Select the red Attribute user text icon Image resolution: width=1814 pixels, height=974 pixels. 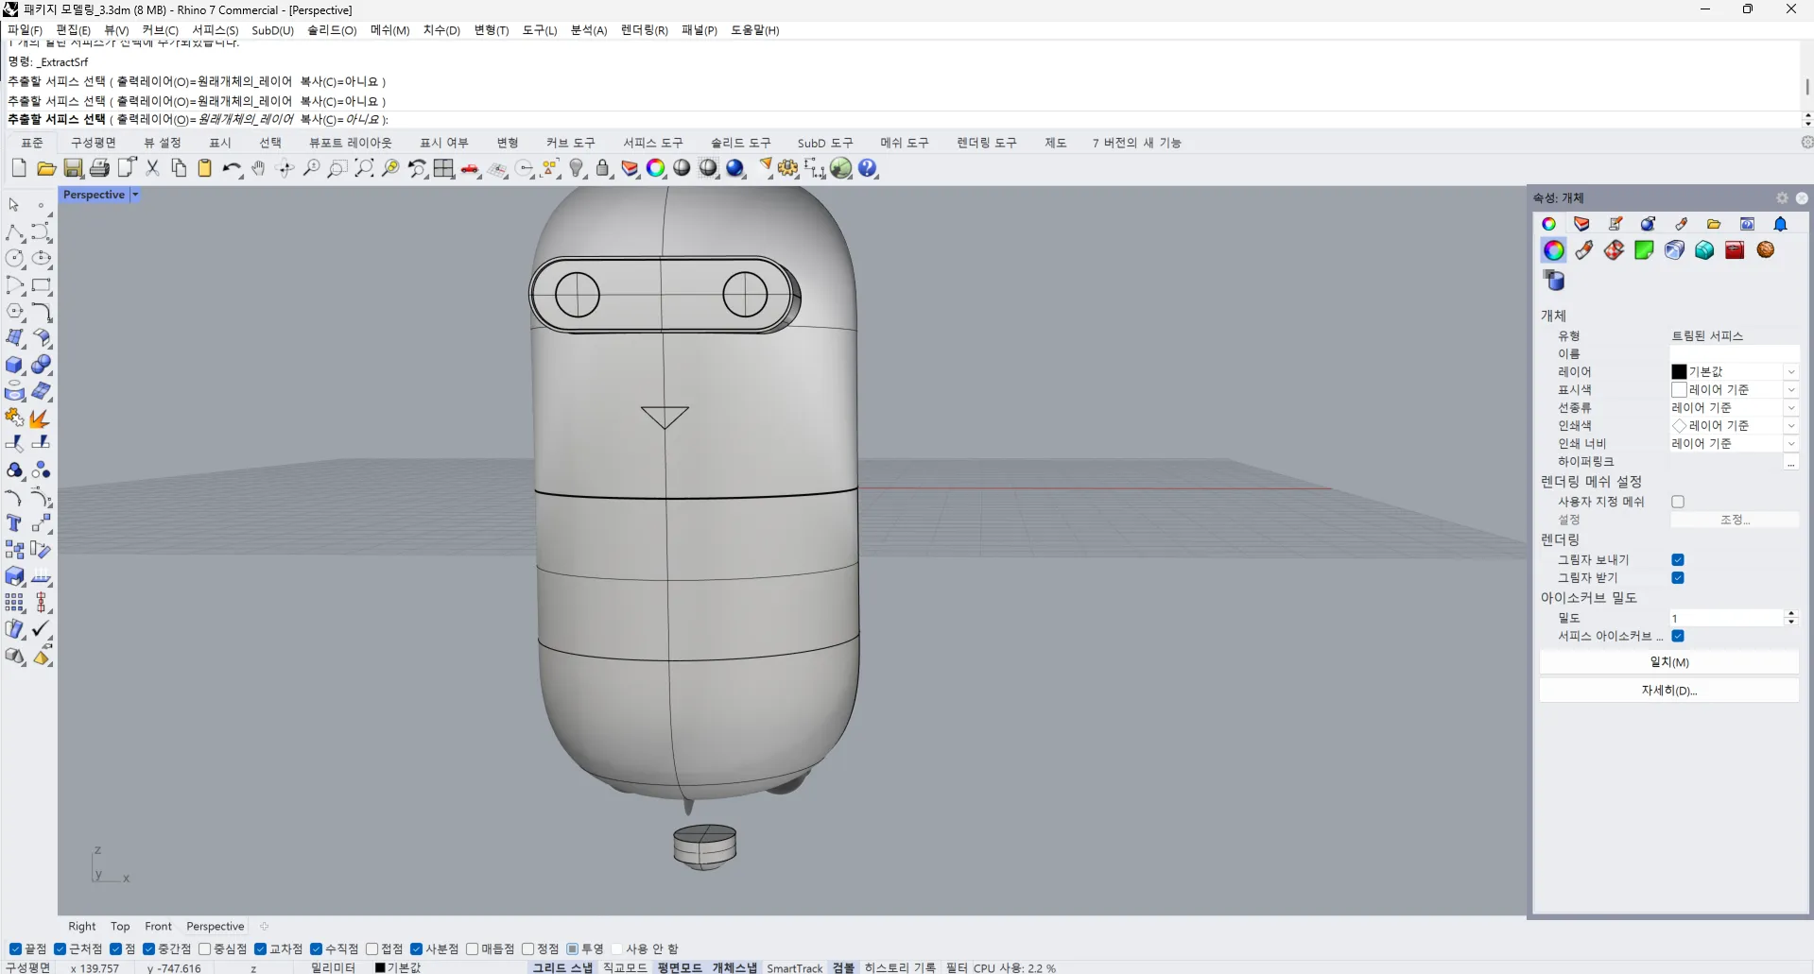(x=1735, y=250)
